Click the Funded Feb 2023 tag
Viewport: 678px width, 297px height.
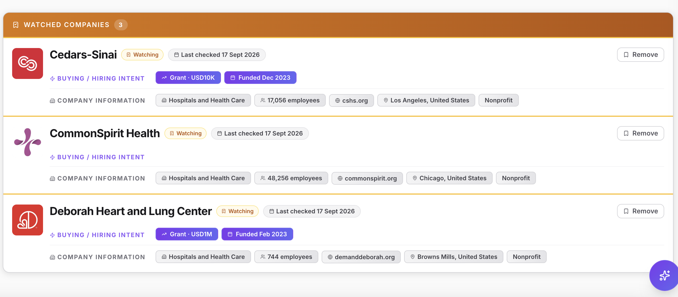(257, 234)
